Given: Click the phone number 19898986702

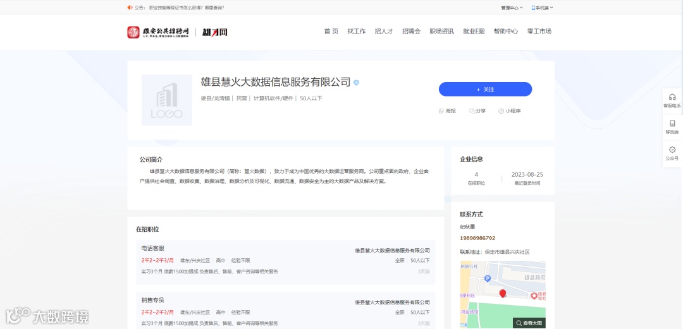Looking at the screenshot, I should click(477, 238).
